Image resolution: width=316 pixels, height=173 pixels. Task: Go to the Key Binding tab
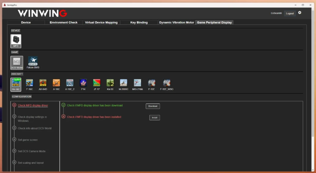(139, 22)
